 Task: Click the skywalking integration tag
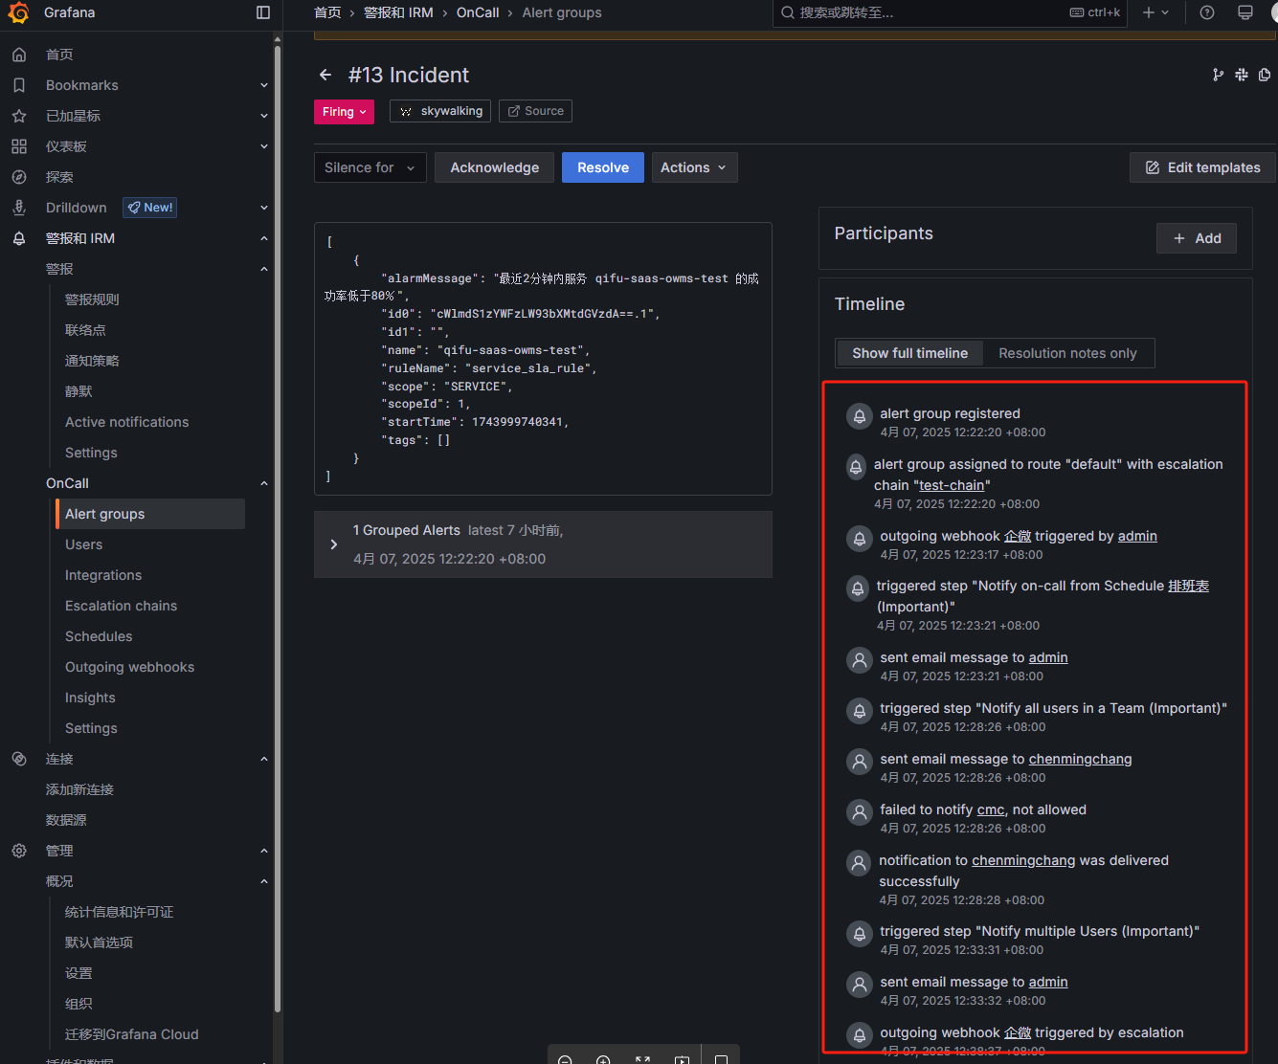(x=440, y=111)
